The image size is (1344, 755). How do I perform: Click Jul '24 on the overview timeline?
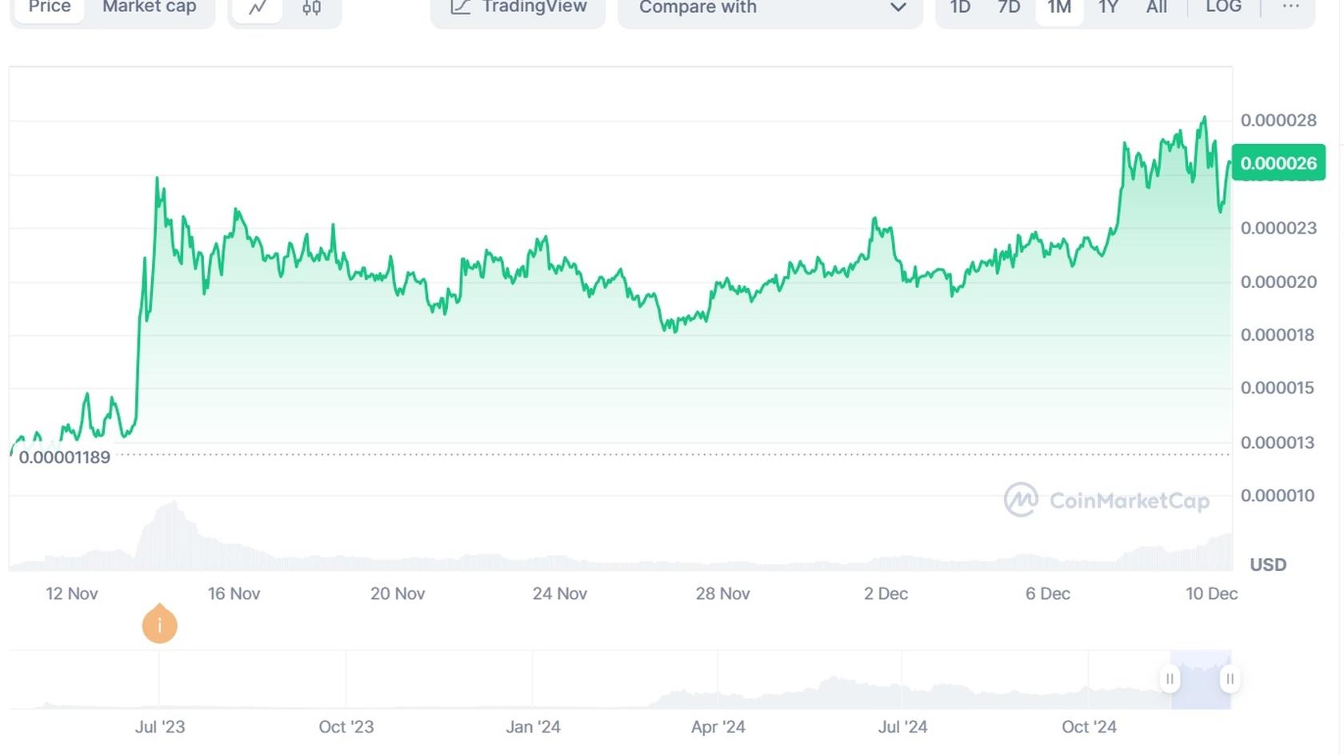point(902,727)
